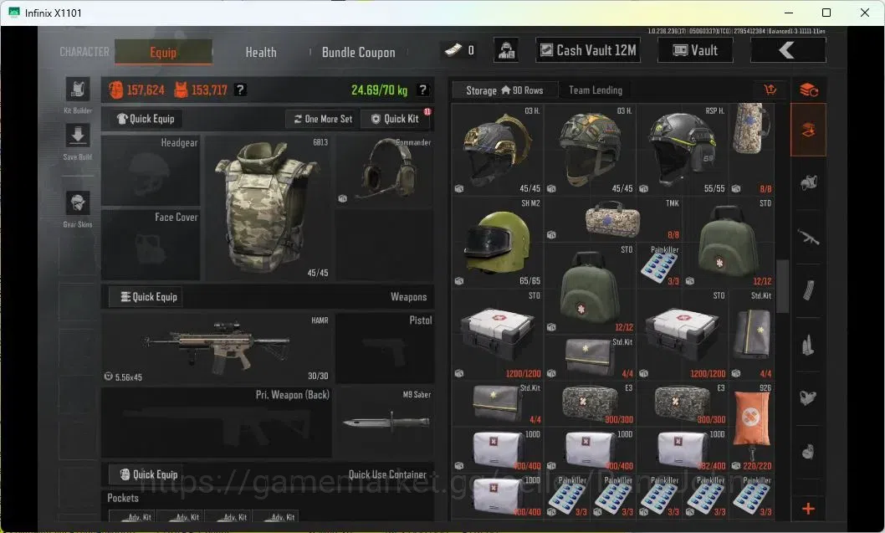Image resolution: width=885 pixels, height=533 pixels.
Task: Select the equipped HAMR rifle slot
Action: click(x=217, y=348)
